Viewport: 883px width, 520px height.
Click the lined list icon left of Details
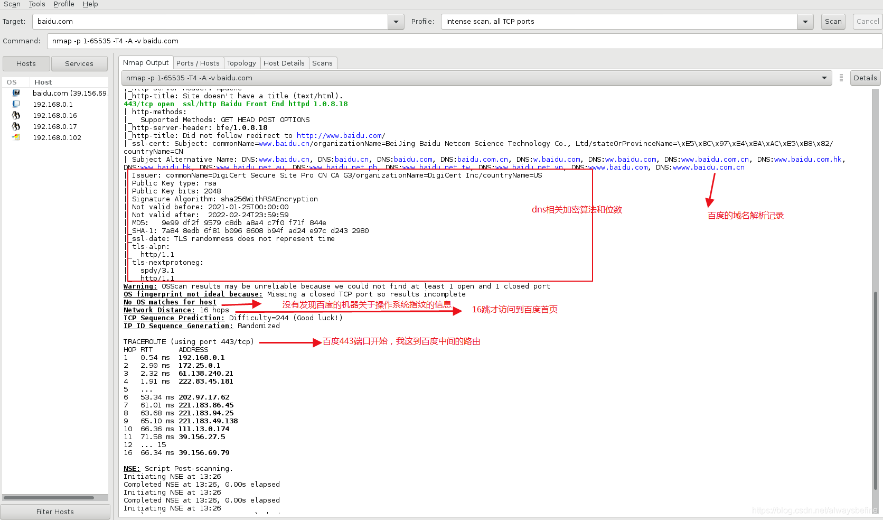[841, 78]
